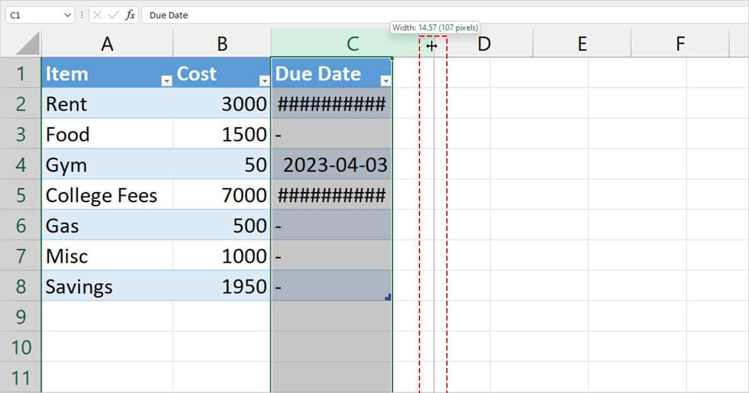
Task: Select the 'Rent' cell
Action: pos(107,103)
